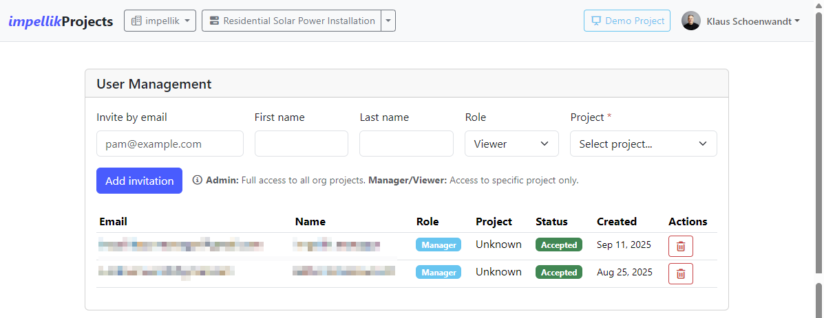The height and width of the screenshot is (318, 824).
Task: Open Residential Solar Power Installation project
Action: [x=292, y=21]
